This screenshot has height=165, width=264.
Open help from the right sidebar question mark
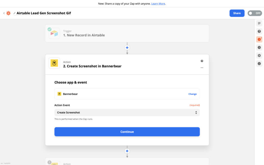click(259, 31)
